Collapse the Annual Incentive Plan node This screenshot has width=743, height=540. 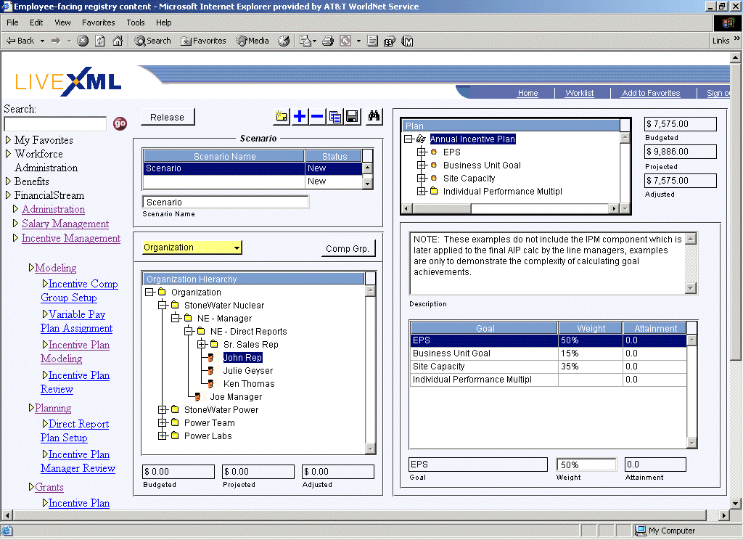[x=409, y=139]
